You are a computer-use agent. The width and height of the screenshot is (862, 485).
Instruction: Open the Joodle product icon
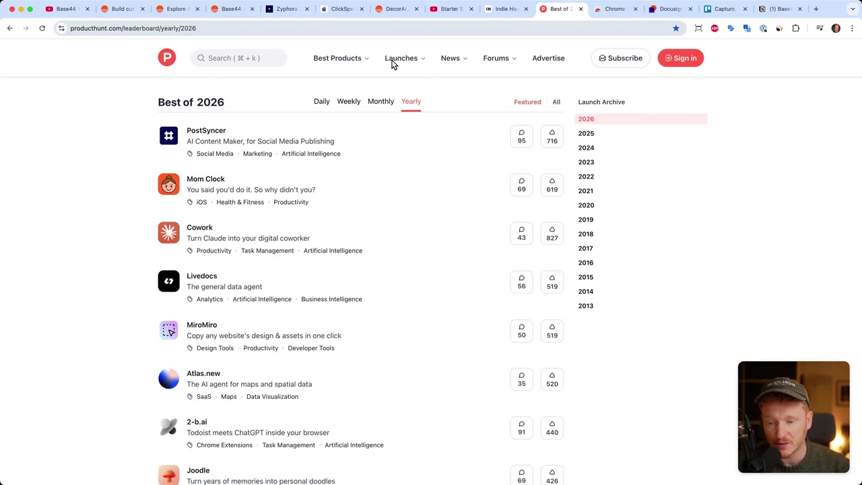tap(168, 475)
